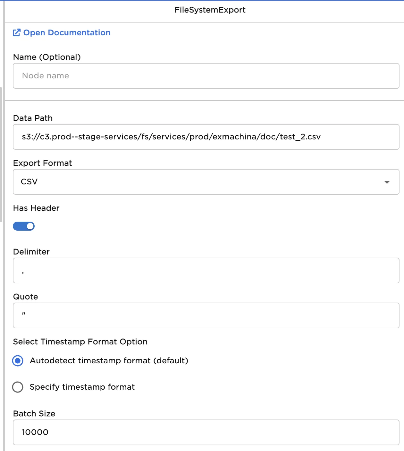The image size is (404, 451).
Task: Focus the Data Path text field
Action: point(206,137)
